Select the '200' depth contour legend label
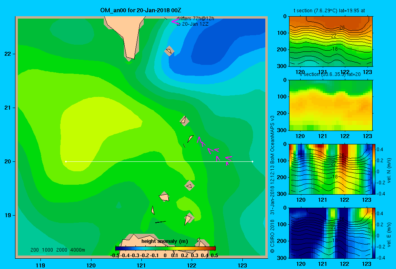Viewport: 396px width, 269px height. [34, 250]
